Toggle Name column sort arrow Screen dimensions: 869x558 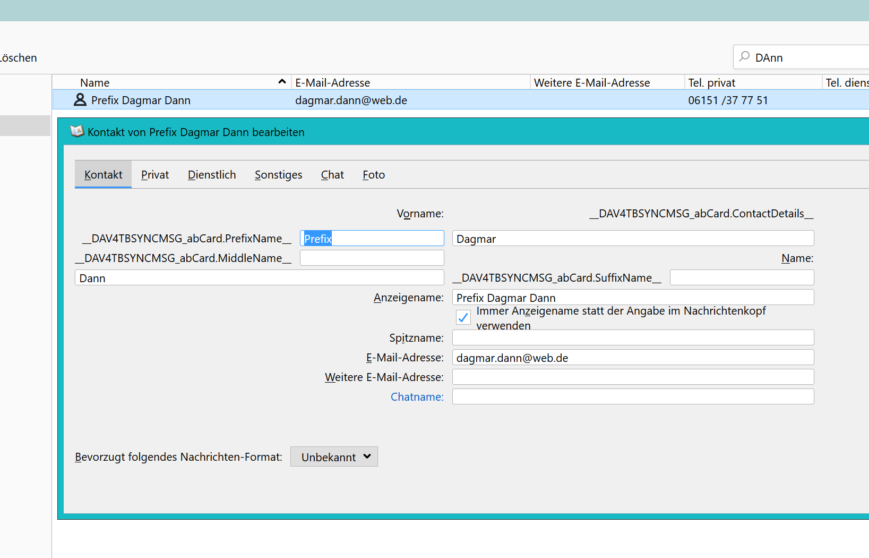[282, 82]
